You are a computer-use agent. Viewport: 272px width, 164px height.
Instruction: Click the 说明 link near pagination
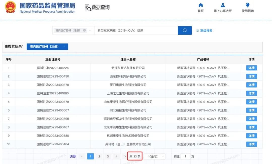pos(73,156)
